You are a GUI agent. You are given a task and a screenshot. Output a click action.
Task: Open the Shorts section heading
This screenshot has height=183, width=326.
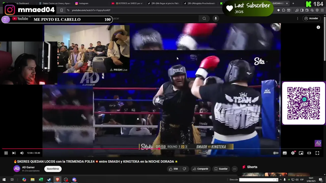pos(252,167)
